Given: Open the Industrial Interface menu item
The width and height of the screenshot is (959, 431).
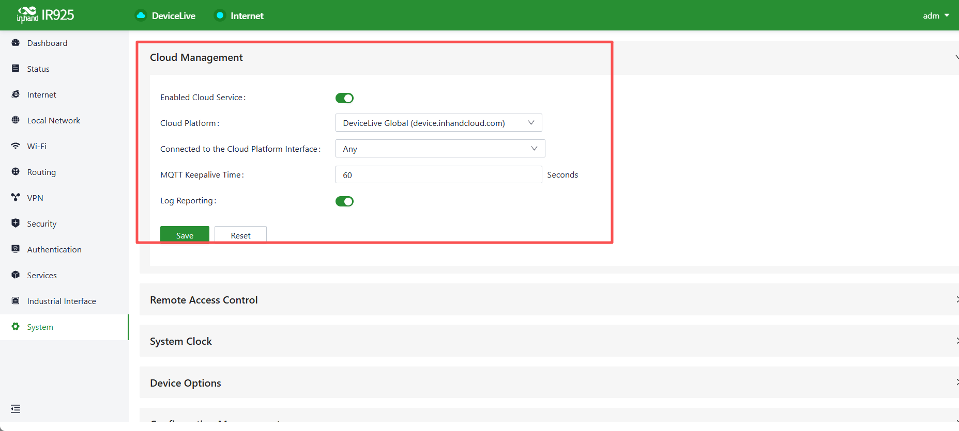Looking at the screenshot, I should point(64,301).
